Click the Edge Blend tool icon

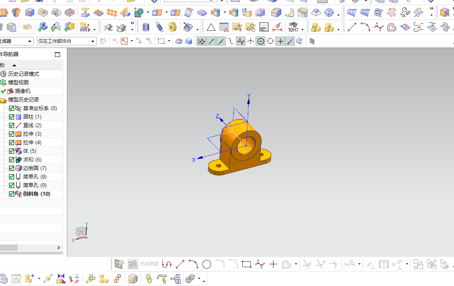tap(276, 12)
